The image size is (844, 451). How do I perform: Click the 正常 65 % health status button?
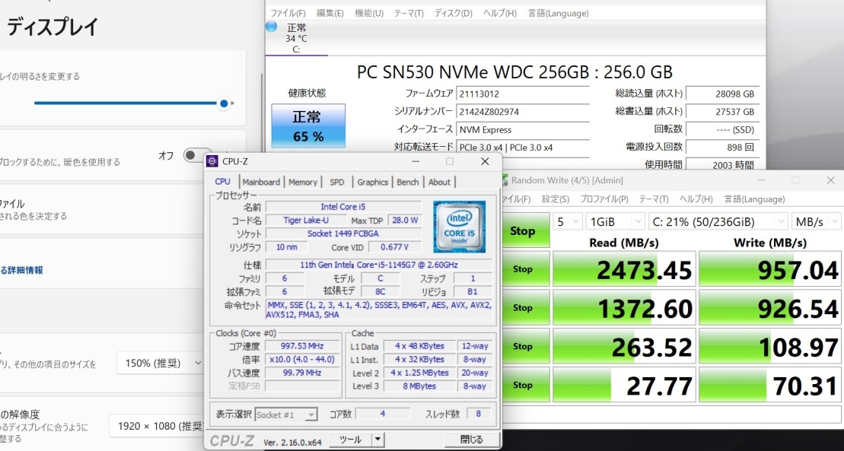tap(308, 126)
